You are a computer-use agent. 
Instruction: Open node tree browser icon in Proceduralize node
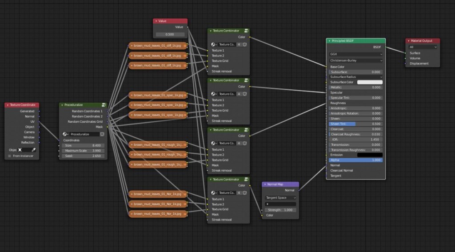pyautogui.click(x=66, y=134)
